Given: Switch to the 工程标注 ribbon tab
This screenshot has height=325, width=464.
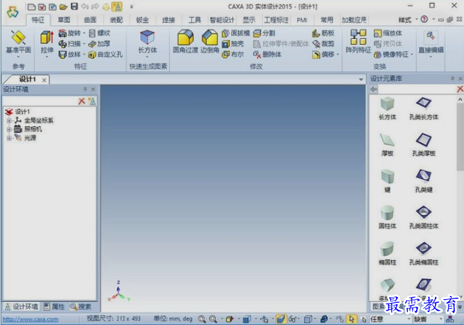Looking at the screenshot, I should [x=276, y=20].
